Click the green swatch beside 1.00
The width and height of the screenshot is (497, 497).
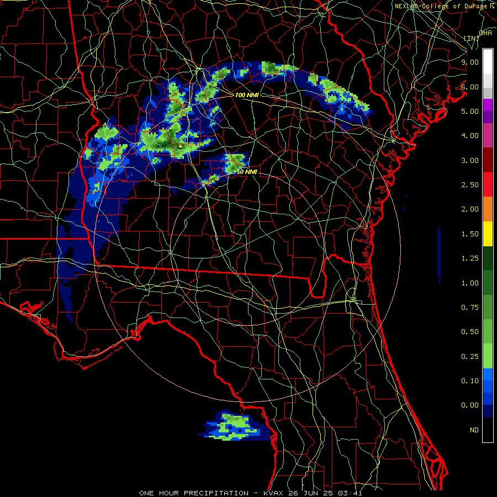click(488, 283)
